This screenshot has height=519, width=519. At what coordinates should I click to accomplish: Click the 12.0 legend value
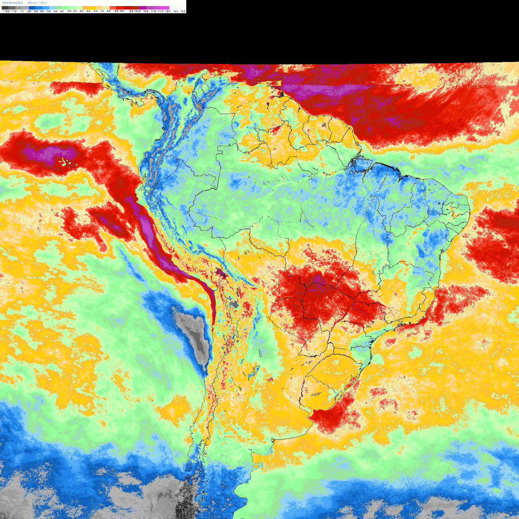[x=168, y=11]
